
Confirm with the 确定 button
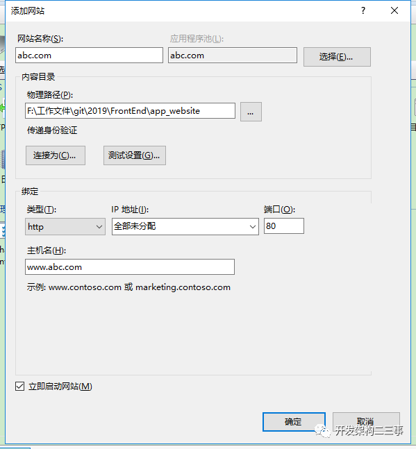(294, 422)
